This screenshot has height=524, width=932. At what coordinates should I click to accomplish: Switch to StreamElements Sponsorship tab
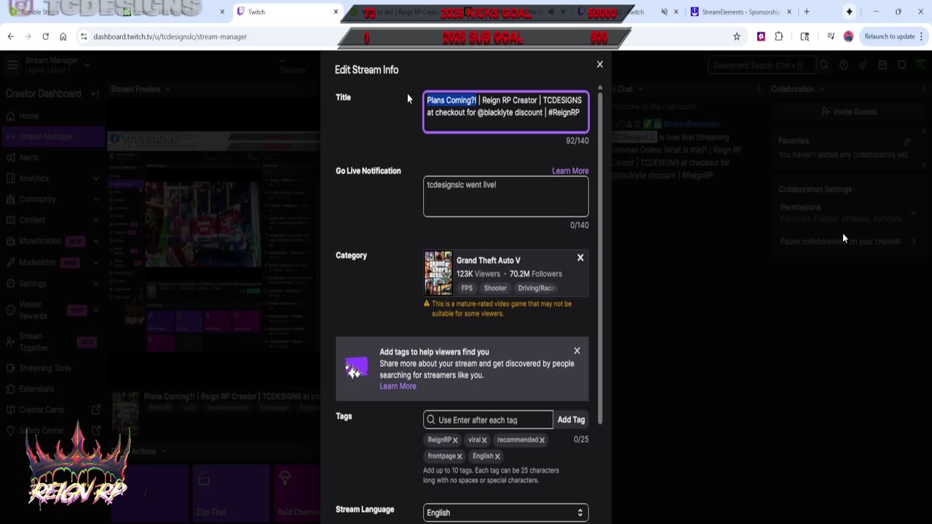click(739, 12)
